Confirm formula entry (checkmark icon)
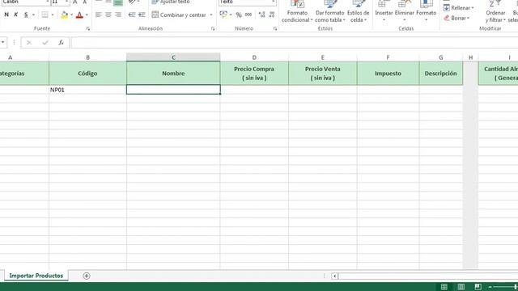This screenshot has height=291, width=518. coord(45,43)
